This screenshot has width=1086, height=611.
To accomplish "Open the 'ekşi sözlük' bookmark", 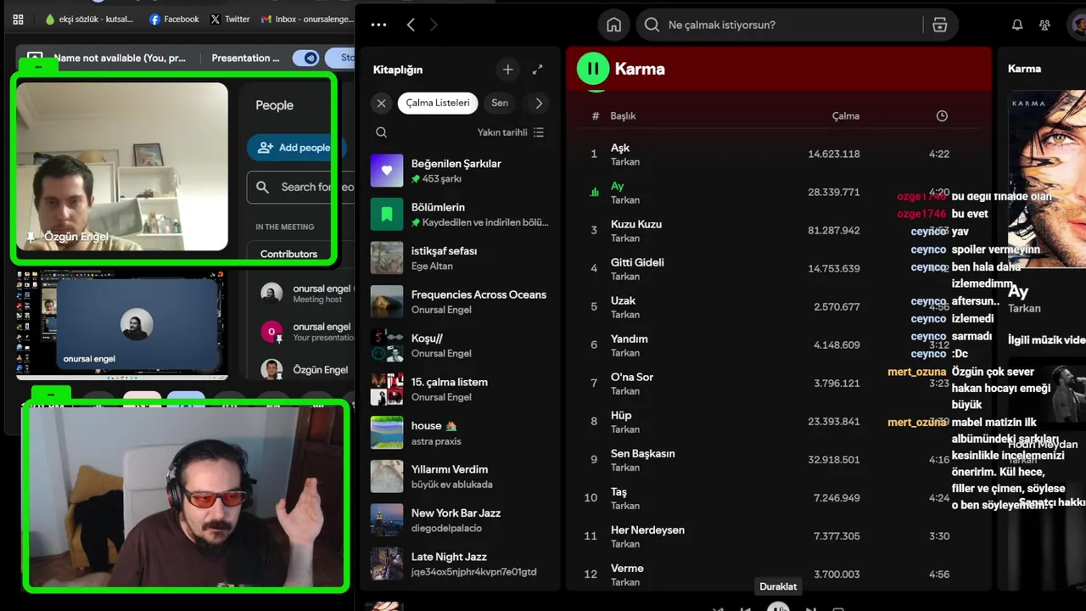I will pyautogui.click(x=89, y=19).
